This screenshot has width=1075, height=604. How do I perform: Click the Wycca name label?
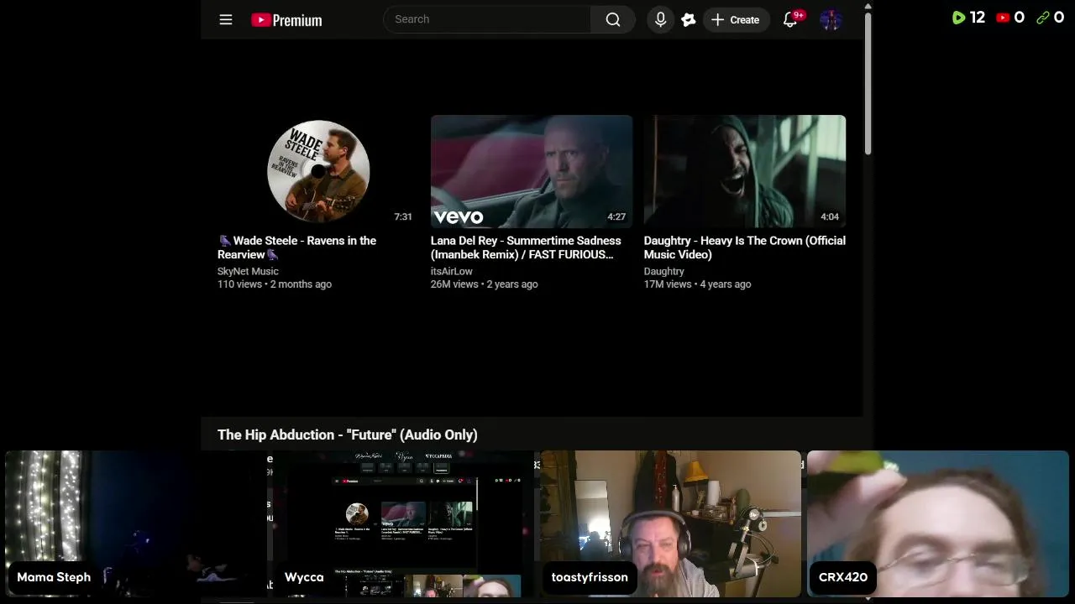tap(304, 577)
